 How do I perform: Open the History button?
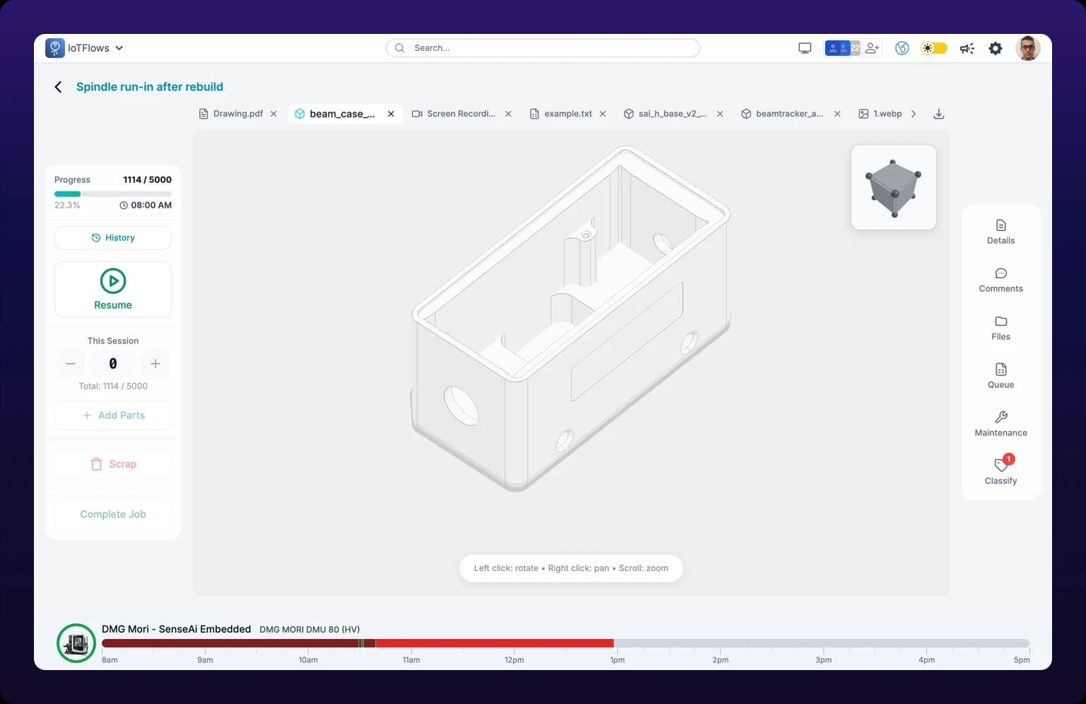click(x=113, y=237)
